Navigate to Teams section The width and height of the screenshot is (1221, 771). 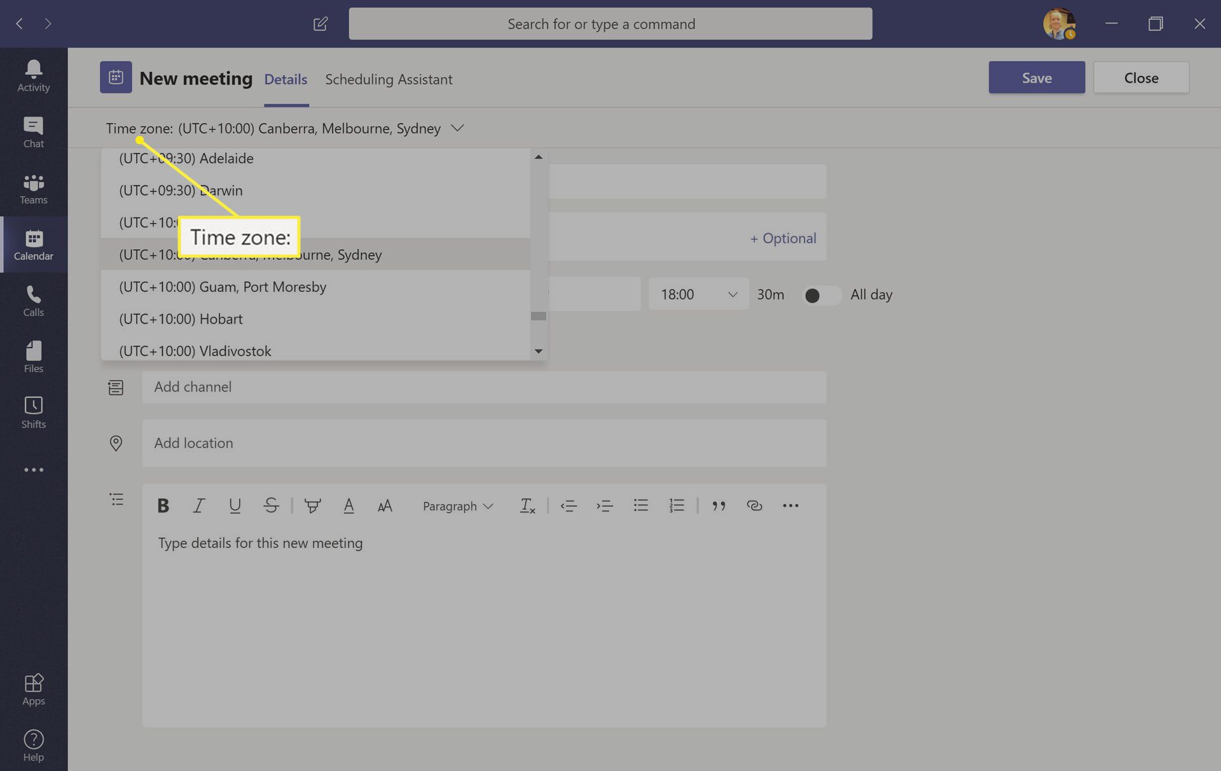point(33,188)
